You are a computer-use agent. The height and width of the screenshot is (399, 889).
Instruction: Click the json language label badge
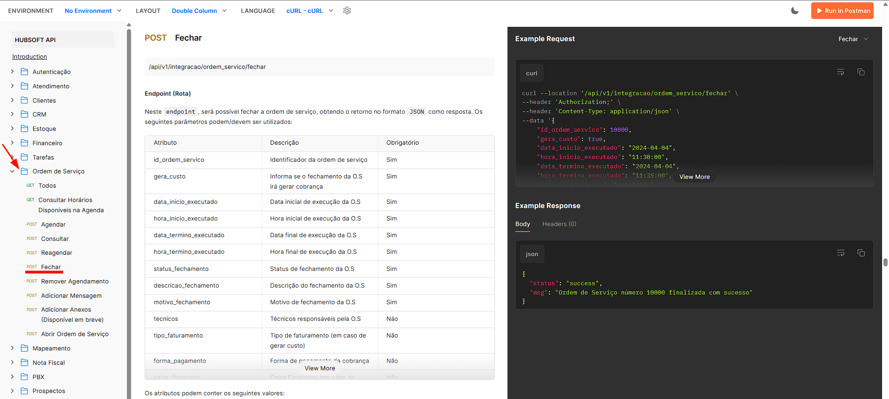pyautogui.click(x=532, y=254)
